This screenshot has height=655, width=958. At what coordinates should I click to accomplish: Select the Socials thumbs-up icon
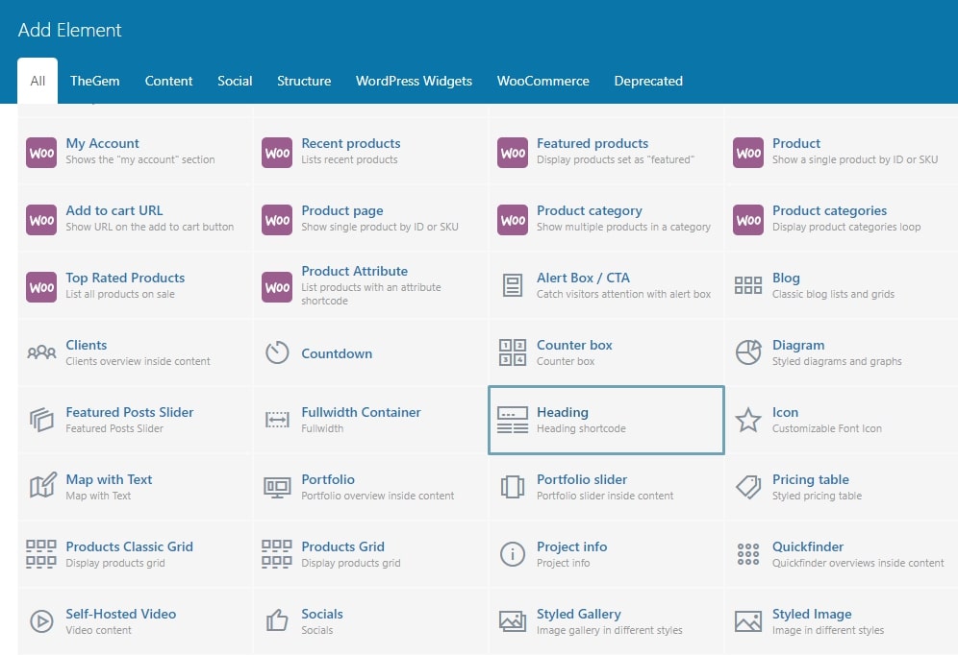click(x=277, y=621)
